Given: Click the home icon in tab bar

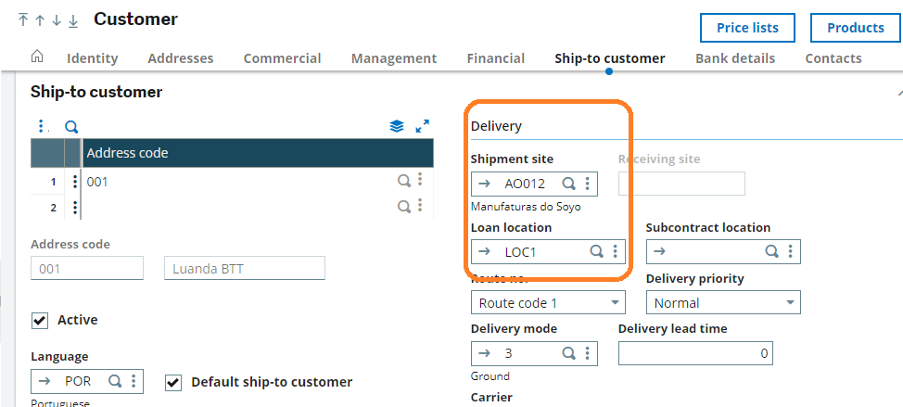Looking at the screenshot, I should pos(37,57).
